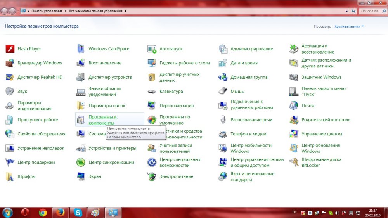Expand the Крупные значки view dropdown
Image resolution: width=388 pixels, height=218 pixels.
(x=349, y=26)
